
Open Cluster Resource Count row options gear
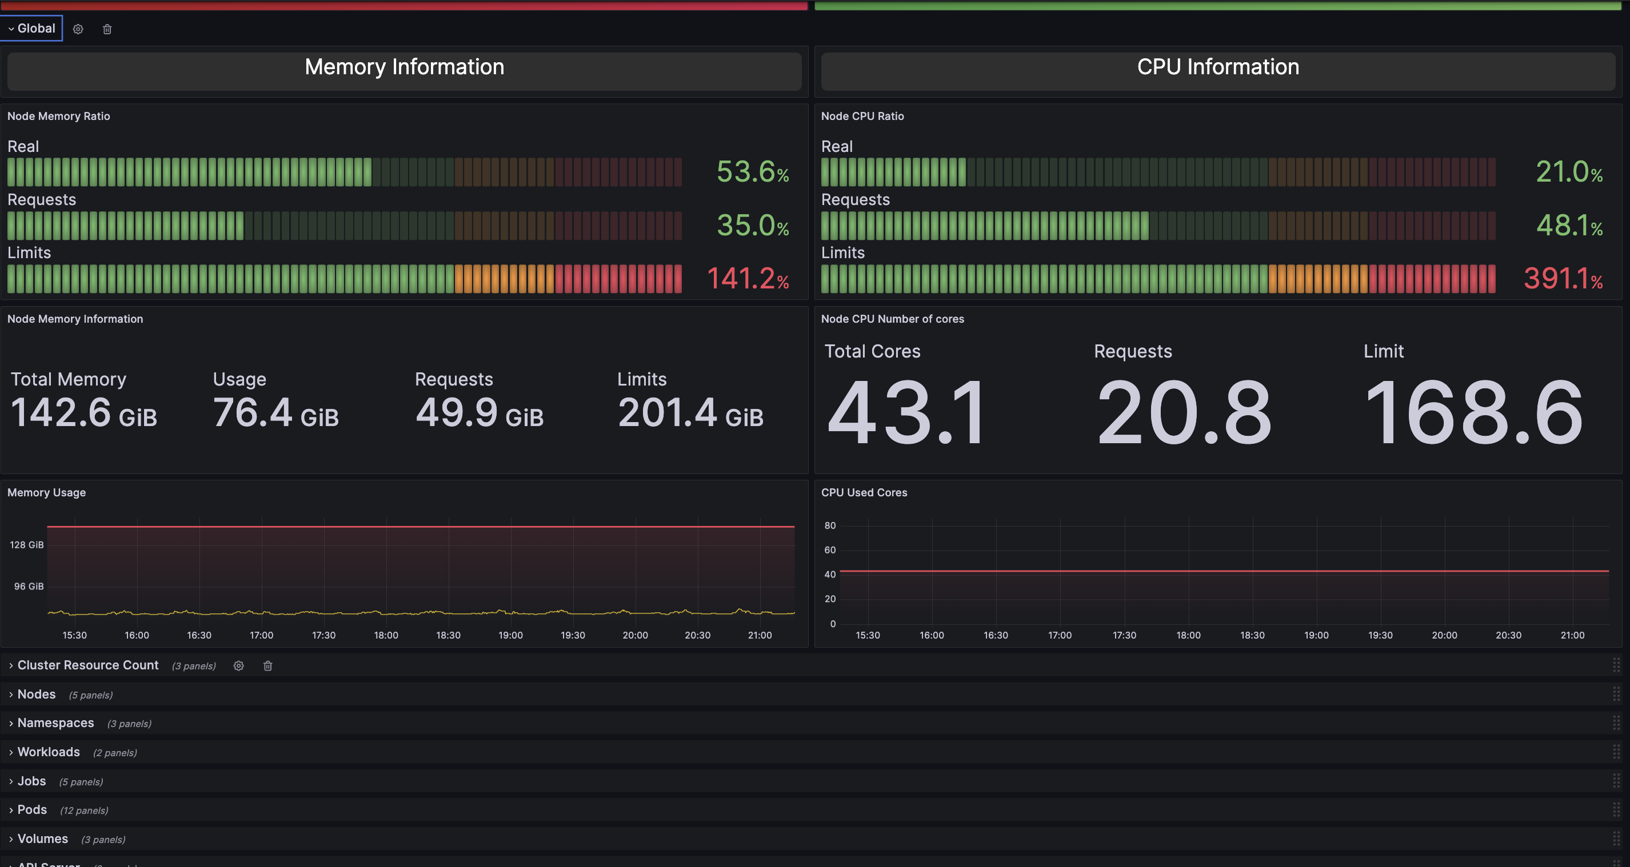click(x=238, y=666)
